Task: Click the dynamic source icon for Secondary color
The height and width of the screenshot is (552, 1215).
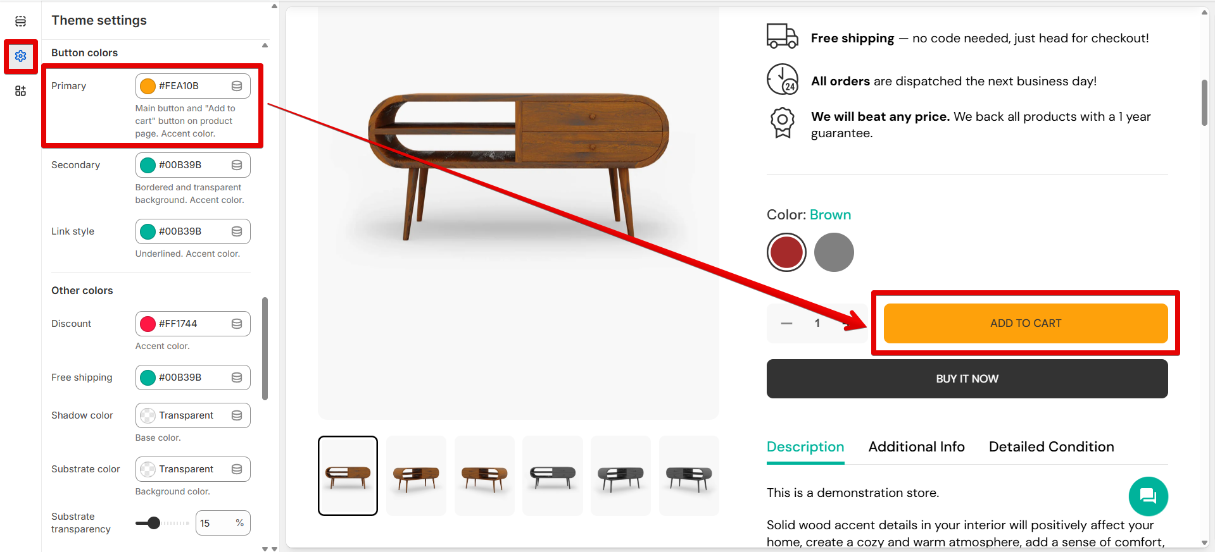Action: tap(237, 165)
